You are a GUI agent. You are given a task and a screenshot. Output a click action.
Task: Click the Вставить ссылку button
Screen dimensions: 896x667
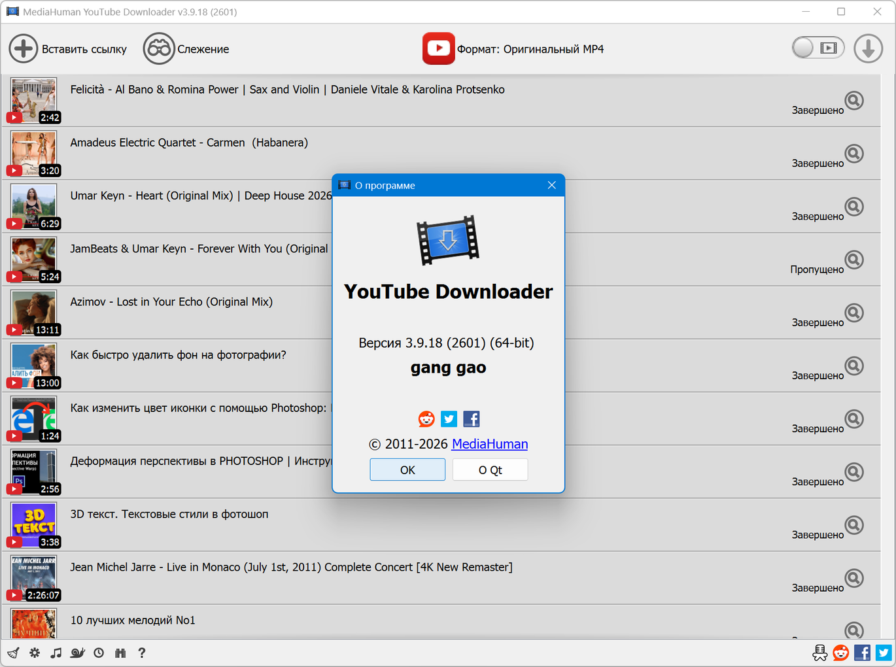click(x=68, y=49)
